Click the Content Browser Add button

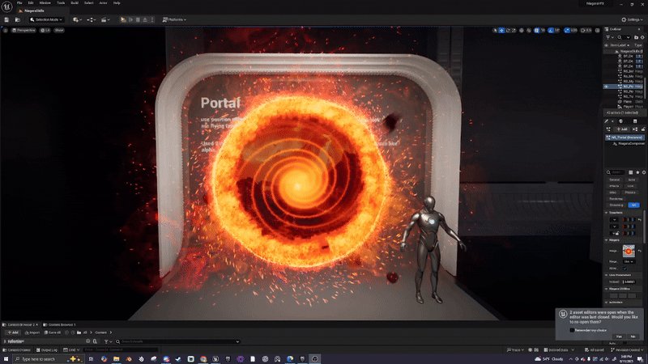12,332
